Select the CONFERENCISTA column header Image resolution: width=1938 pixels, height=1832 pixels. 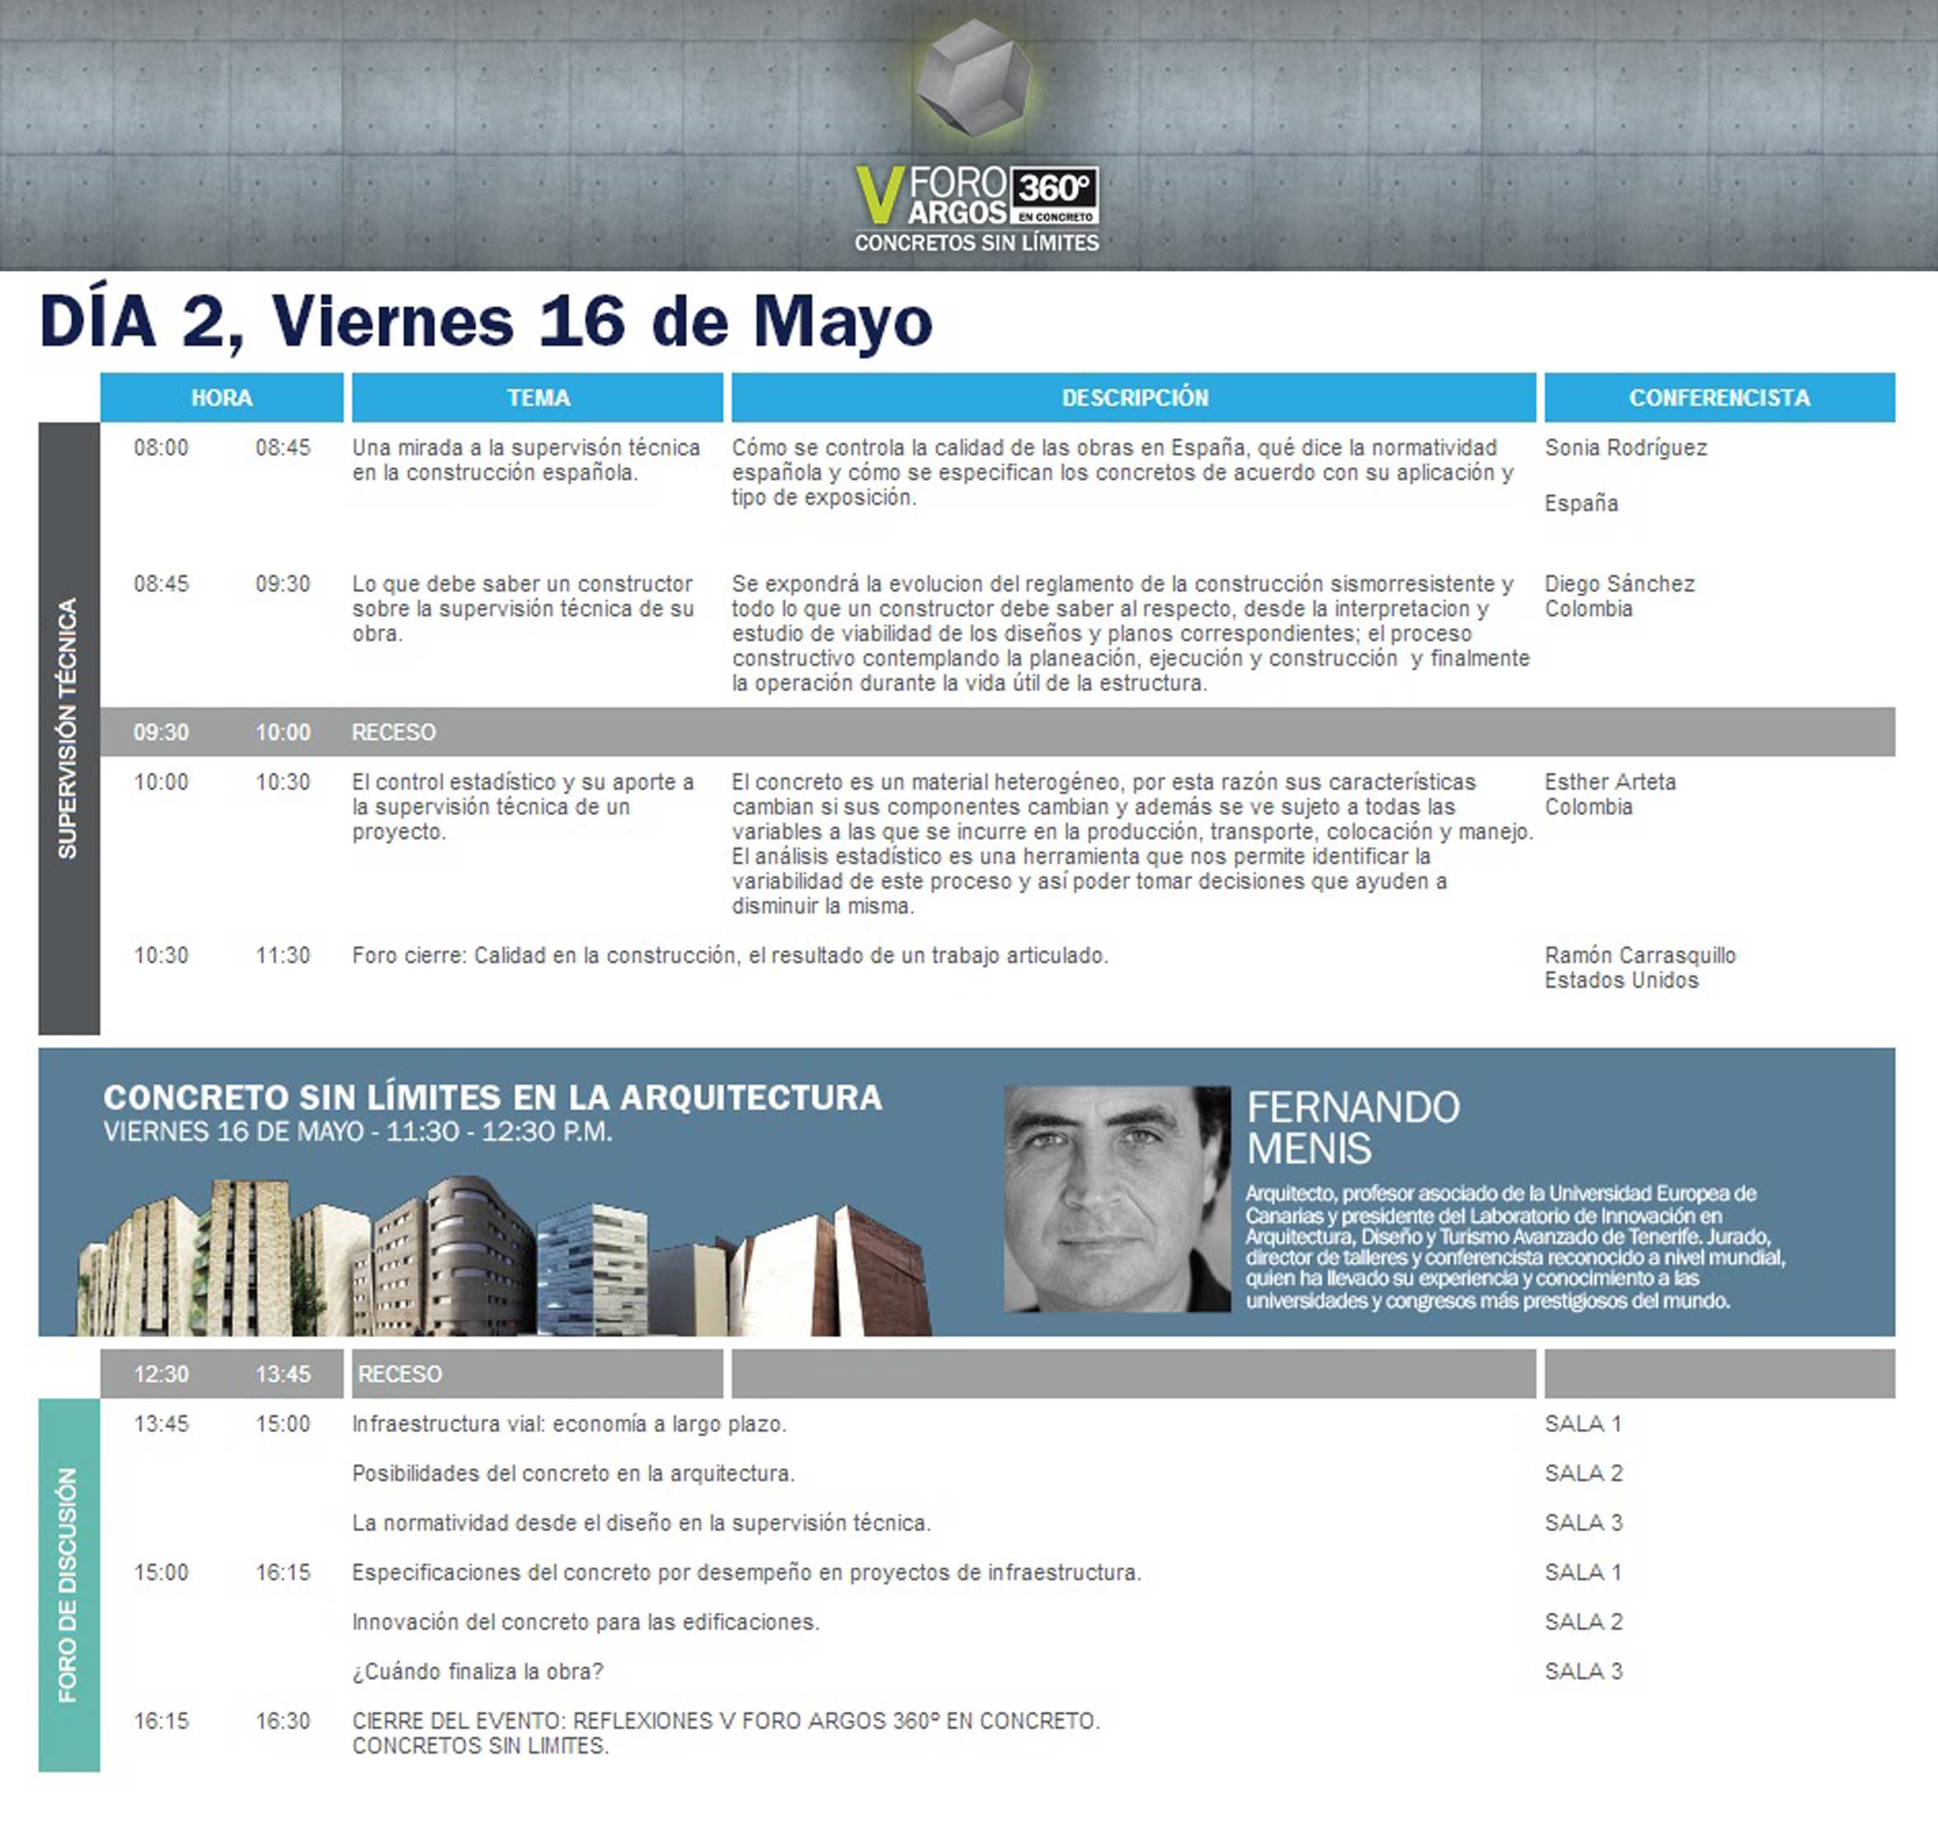[x=1719, y=398]
